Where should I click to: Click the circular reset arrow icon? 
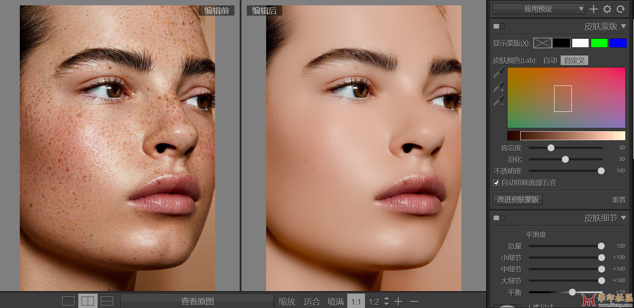(620, 9)
